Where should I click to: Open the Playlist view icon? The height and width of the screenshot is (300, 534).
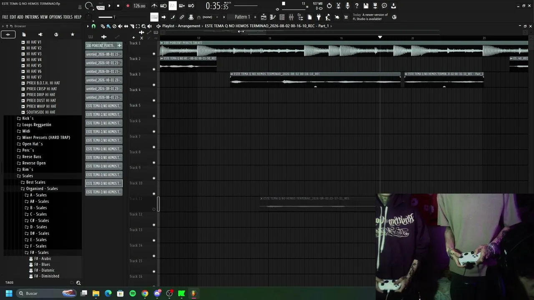coord(264,17)
